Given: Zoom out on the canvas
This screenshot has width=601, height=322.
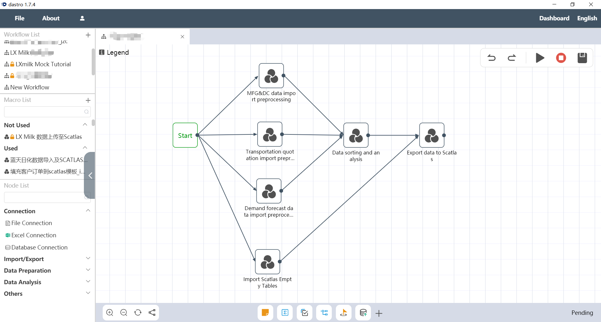Looking at the screenshot, I should pos(124,313).
